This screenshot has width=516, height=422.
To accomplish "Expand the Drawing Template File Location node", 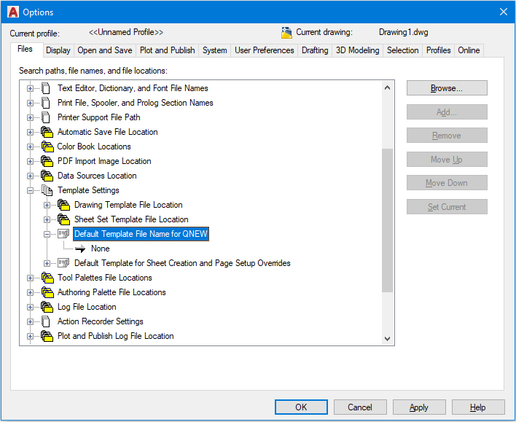I will tap(47, 205).
